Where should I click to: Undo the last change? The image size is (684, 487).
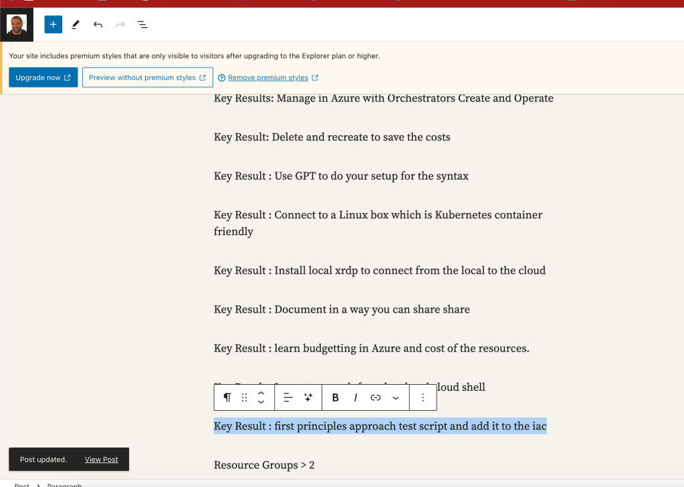click(98, 25)
